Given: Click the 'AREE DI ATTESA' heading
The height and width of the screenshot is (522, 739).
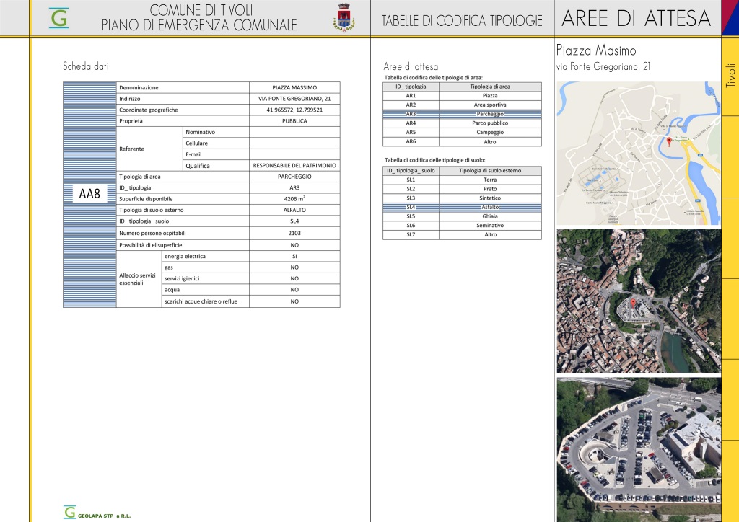Looking at the screenshot, I should click(636, 18).
